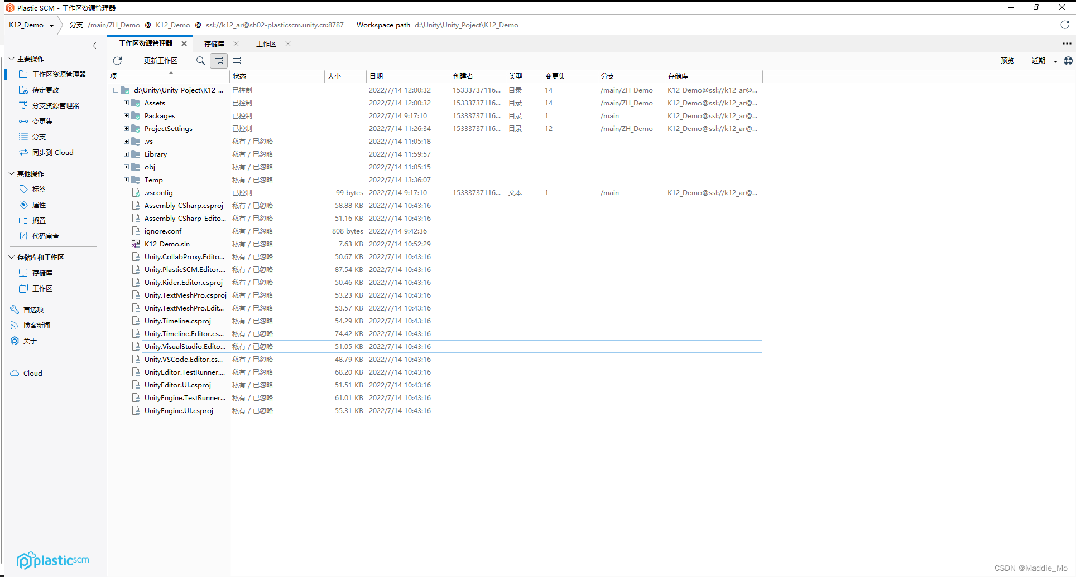This screenshot has width=1076, height=577.
Task: Expand the ProjectSettings folder node
Action: 126,128
